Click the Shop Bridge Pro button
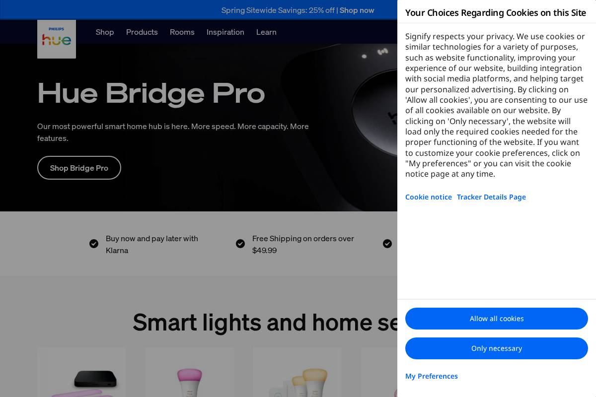Screen dimensions: 596x397 coord(79,168)
